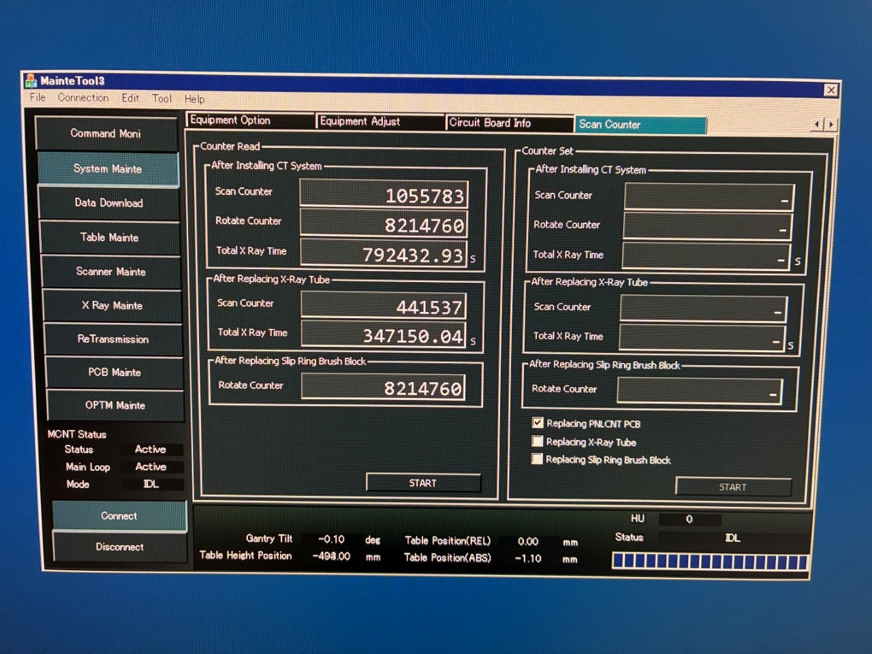Click the blue status progress bar
This screenshot has height=654, width=872.
coord(709,561)
